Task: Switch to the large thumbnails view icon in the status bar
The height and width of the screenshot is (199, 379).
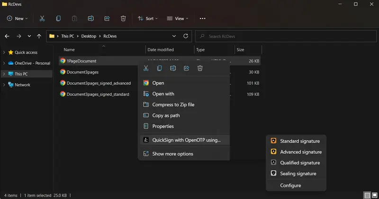Action: (374, 195)
